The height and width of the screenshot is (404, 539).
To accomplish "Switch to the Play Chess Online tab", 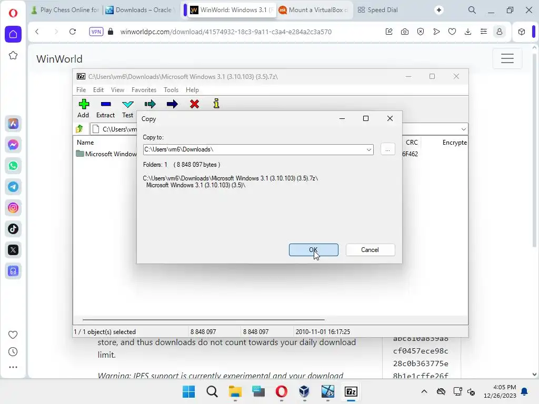I will [65, 10].
